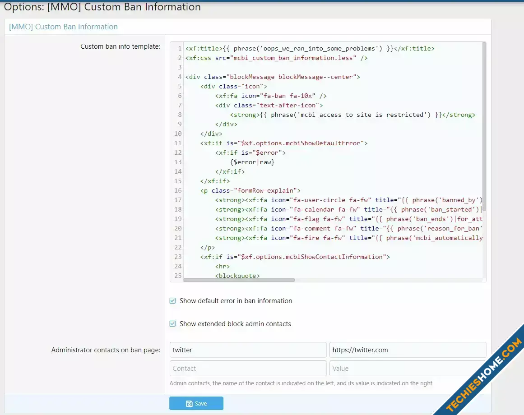Click the empty Contact input field
The height and width of the screenshot is (415, 524).
pyautogui.click(x=248, y=368)
